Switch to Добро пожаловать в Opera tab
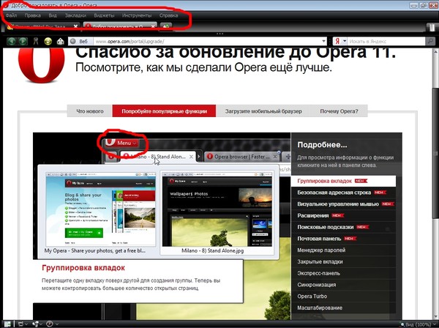Image resolution: width=439 pixels, height=328 pixels. tap(120, 26)
